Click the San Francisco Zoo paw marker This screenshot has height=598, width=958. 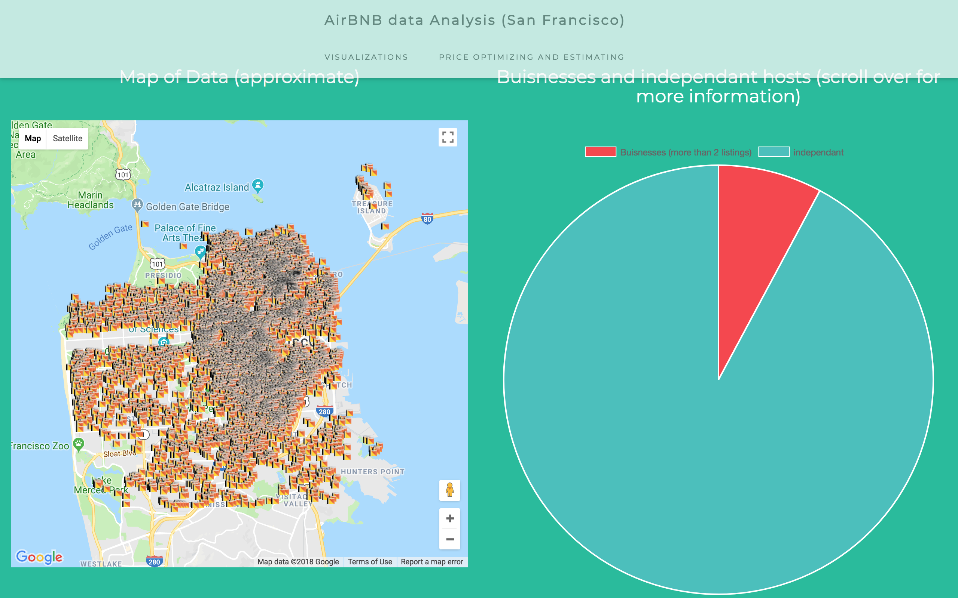[78, 444]
